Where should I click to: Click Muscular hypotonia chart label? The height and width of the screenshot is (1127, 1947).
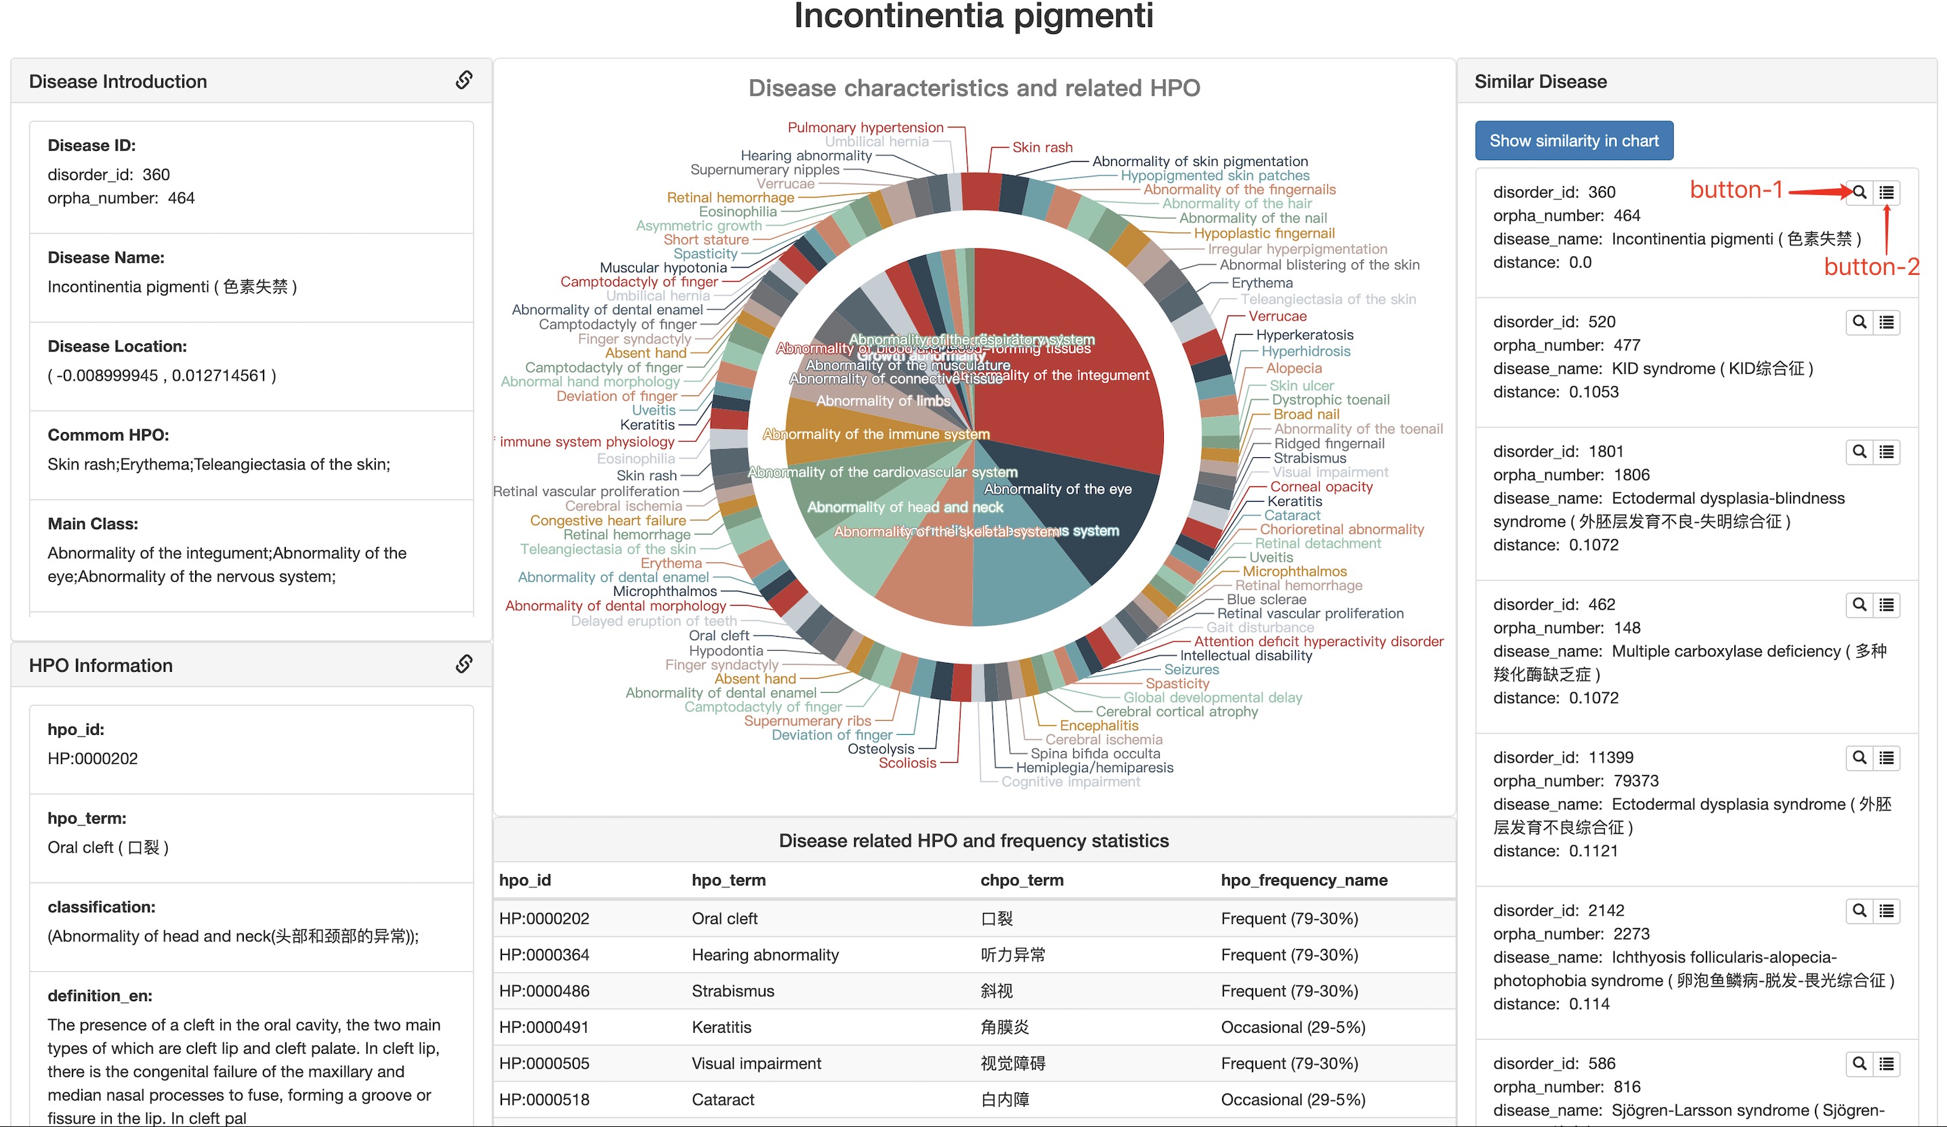pos(663,268)
